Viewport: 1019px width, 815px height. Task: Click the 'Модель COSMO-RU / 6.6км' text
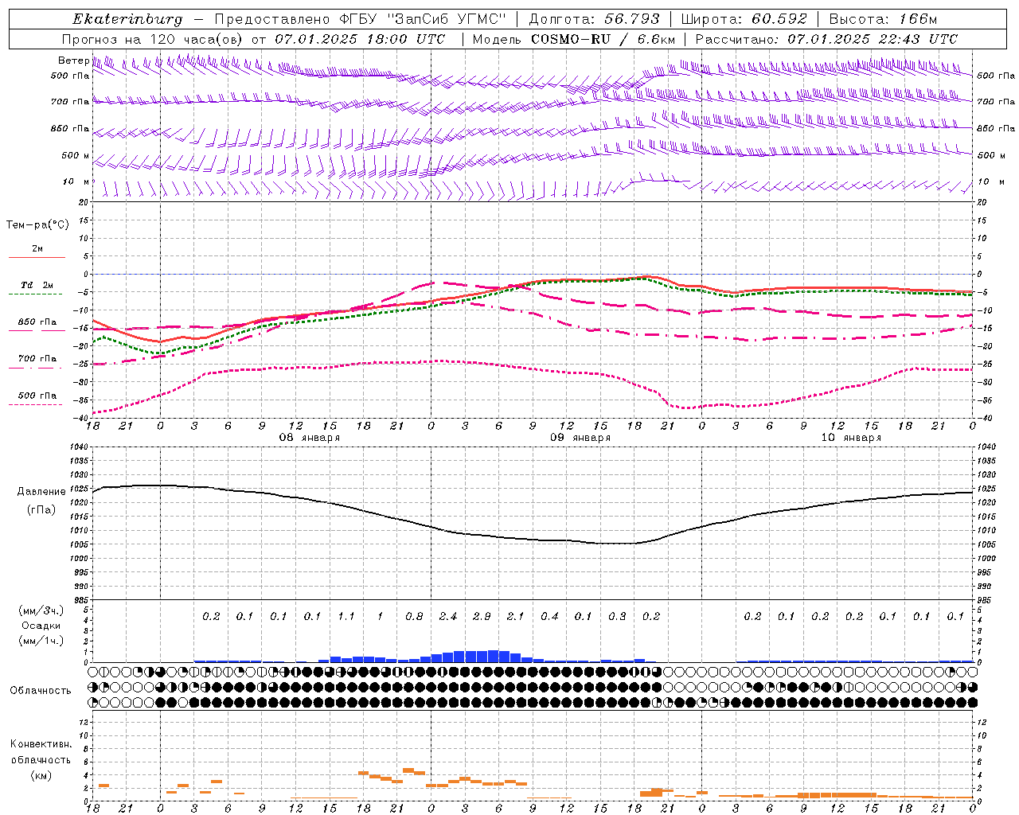[574, 39]
